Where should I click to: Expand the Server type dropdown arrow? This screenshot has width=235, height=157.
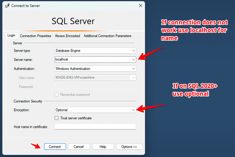[133, 51]
